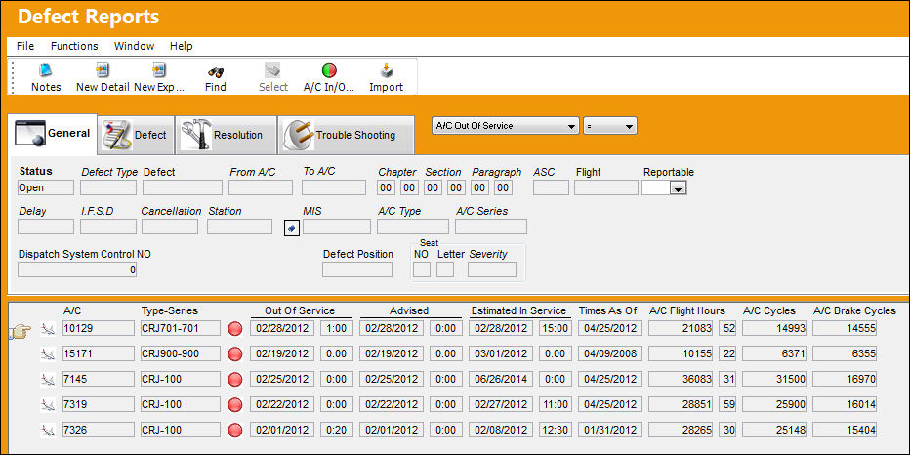Click the Type-Series cell CRJ701-701
The height and width of the screenshot is (455, 910).
pyautogui.click(x=180, y=328)
